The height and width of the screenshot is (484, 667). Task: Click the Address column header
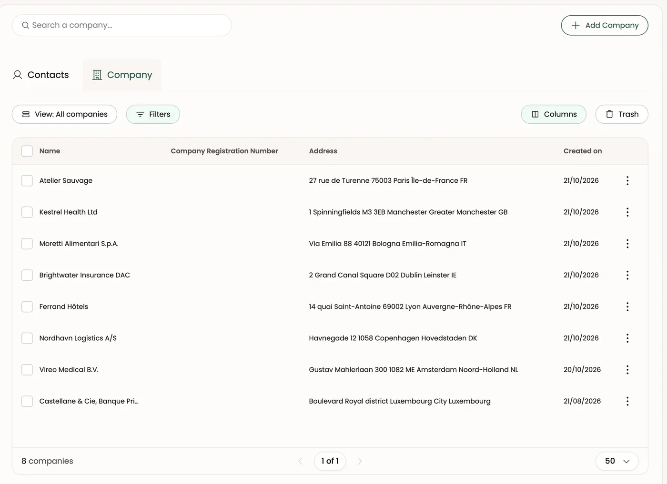pyautogui.click(x=323, y=151)
